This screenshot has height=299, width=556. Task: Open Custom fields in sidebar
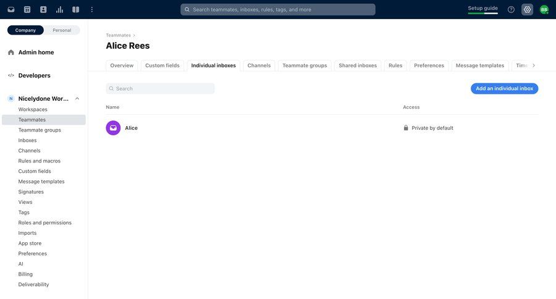click(35, 171)
